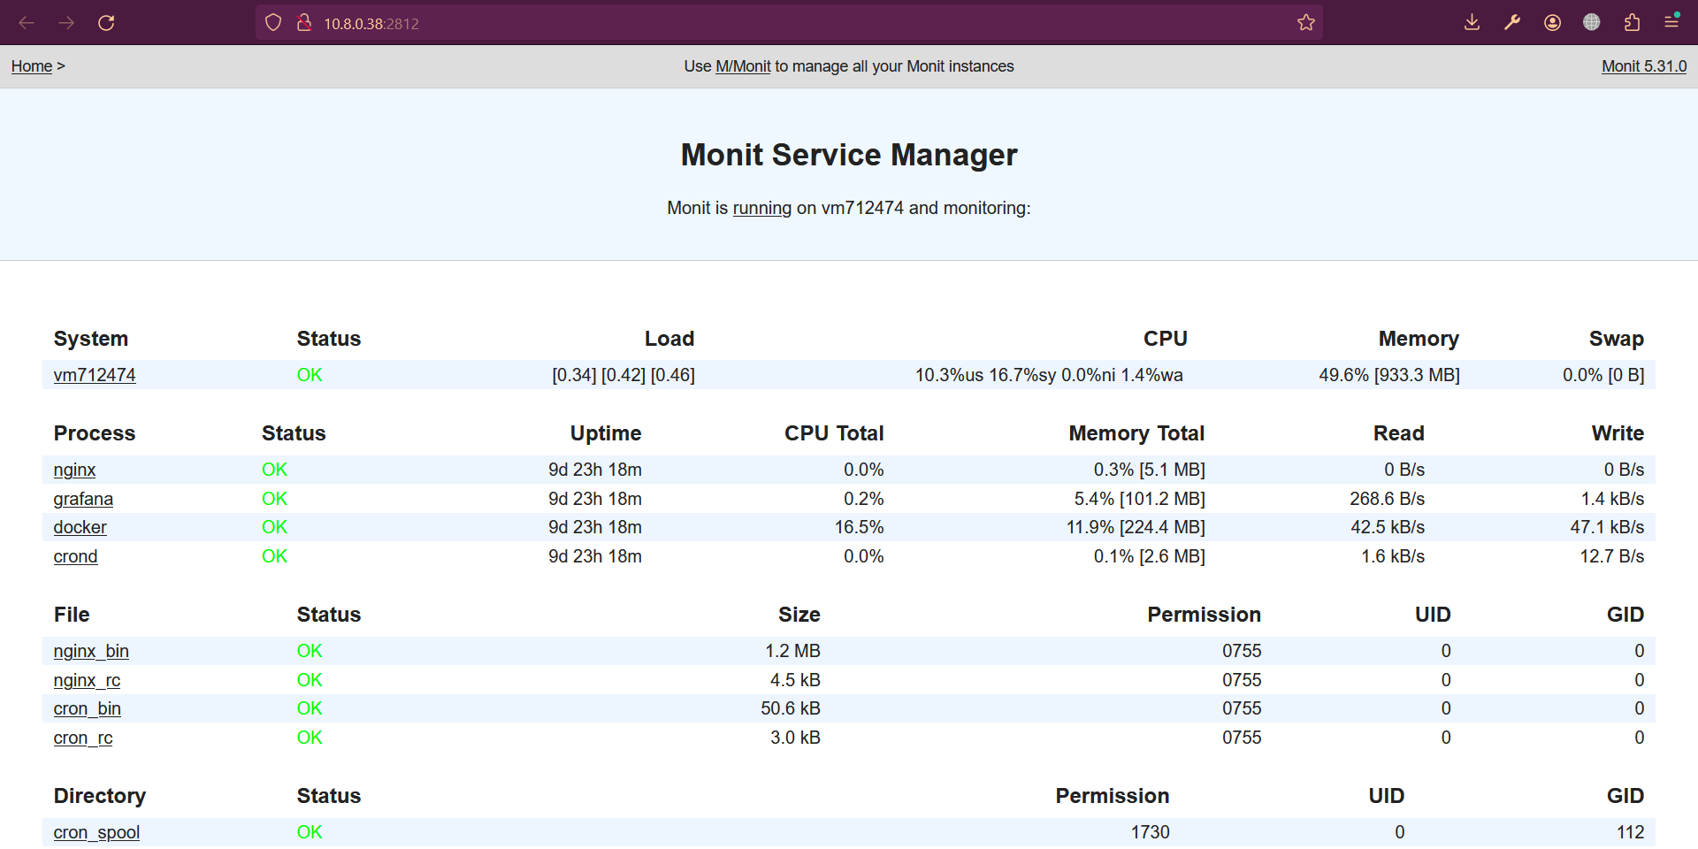This screenshot has width=1698, height=849.
Task: Click docker memory total 11.9% [224.4 MB]
Action: pyautogui.click(x=1136, y=527)
